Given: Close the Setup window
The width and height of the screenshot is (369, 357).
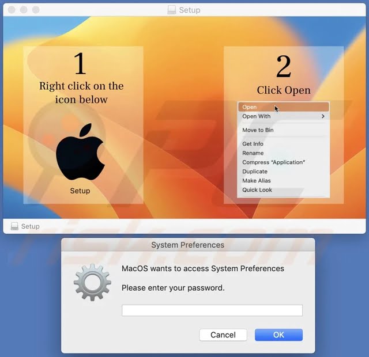Looking at the screenshot, I should coord(12,10).
